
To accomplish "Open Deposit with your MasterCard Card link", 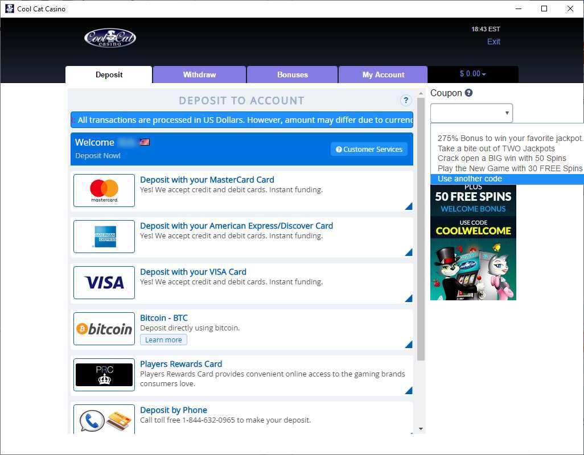I will click(207, 180).
